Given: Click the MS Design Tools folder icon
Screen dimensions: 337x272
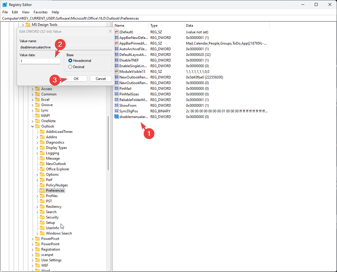Looking at the screenshot, I should point(28,24).
